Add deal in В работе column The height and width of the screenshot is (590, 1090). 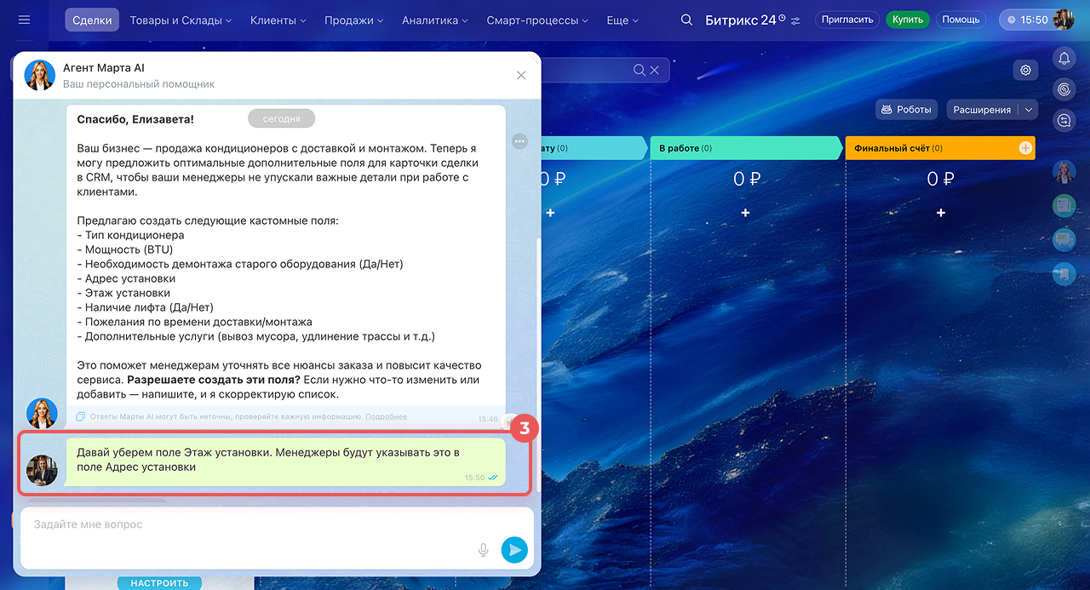(745, 212)
